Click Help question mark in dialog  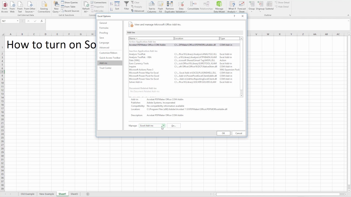[x=234, y=16]
